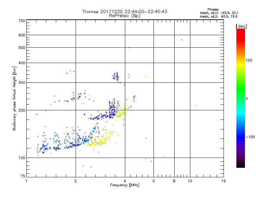Screen dimensions: 263x197
Task: Click the y-axis label '75'
Action: [x=23, y=176]
